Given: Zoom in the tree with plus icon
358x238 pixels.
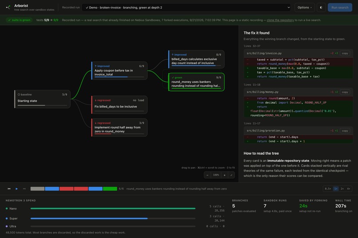Looking at the screenshot, I should click(x=224, y=175).
